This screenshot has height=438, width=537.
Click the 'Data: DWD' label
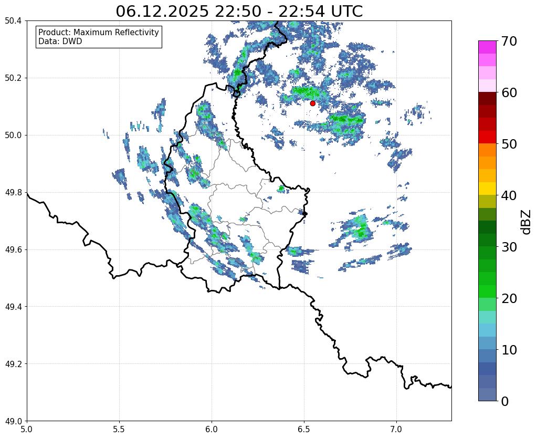[60, 41]
